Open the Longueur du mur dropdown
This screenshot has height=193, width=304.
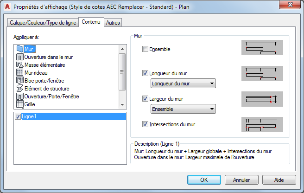pyautogui.click(x=184, y=84)
